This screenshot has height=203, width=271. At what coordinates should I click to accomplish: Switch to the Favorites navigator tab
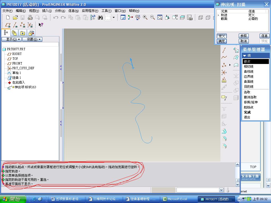pos(23,33)
